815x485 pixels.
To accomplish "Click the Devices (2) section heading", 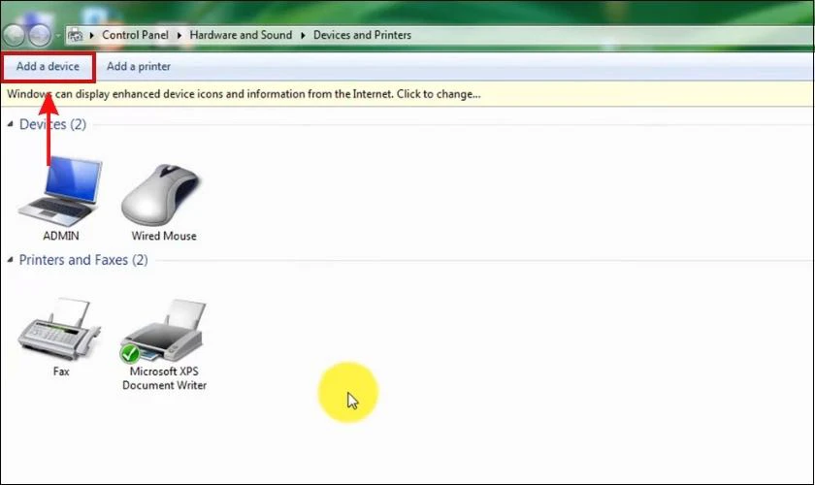I will (x=52, y=124).
